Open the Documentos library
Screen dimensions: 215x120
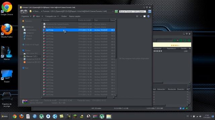tap(30, 30)
